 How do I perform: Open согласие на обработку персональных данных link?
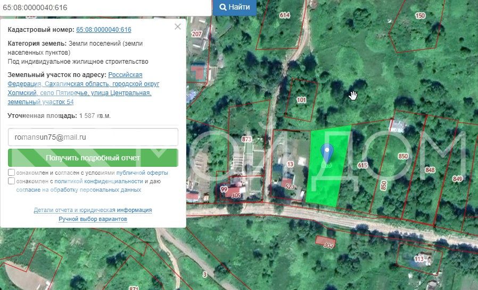pyautogui.click(x=79, y=190)
